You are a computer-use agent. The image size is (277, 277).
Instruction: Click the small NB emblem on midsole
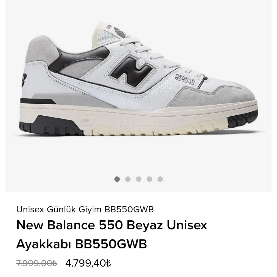(x=88, y=120)
